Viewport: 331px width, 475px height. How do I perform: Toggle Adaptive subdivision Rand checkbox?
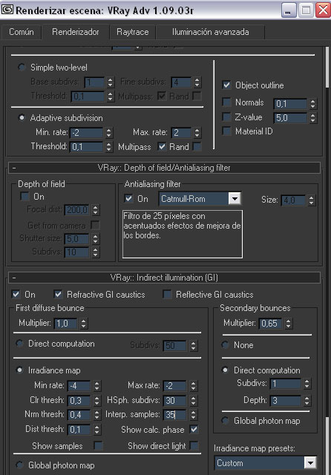coord(197,147)
